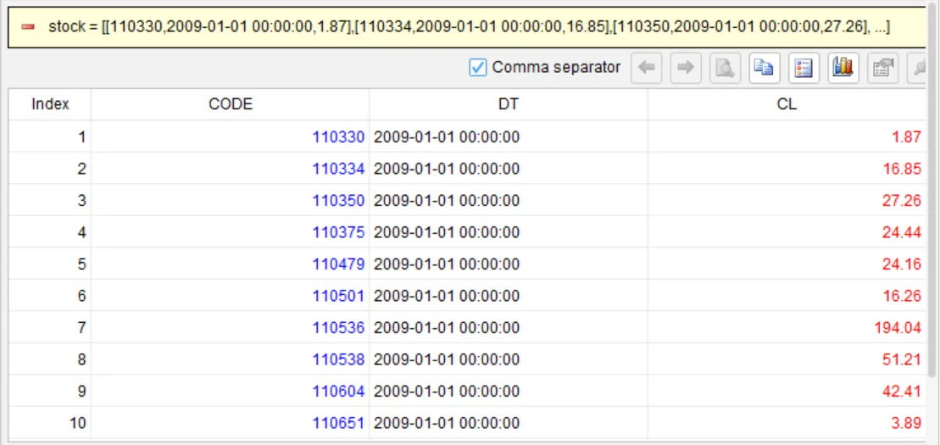Click the forward arrow toolbar icon
Viewport: 940px width, 445px height.
pos(686,68)
